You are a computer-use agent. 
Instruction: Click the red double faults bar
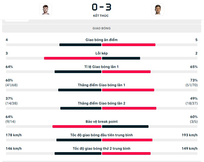coord(73,58)
